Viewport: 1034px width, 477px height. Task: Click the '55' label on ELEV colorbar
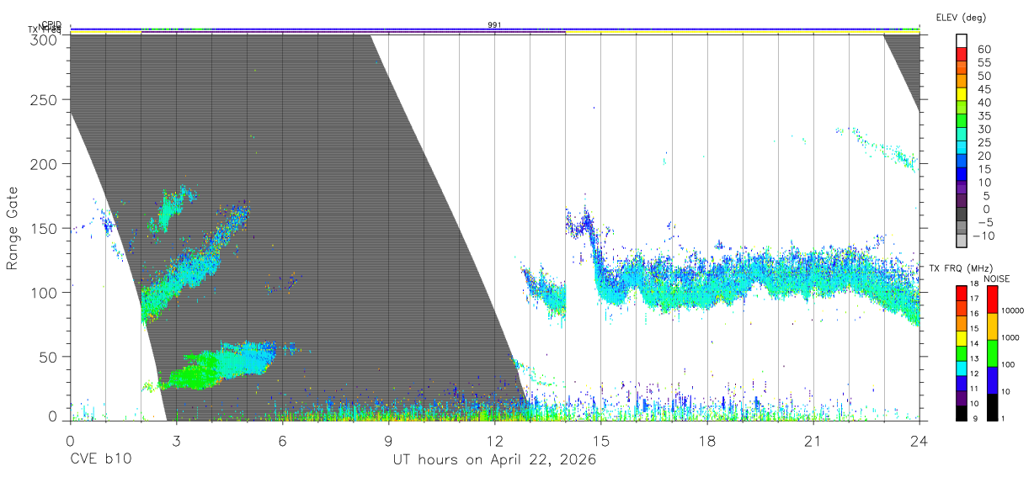(983, 63)
